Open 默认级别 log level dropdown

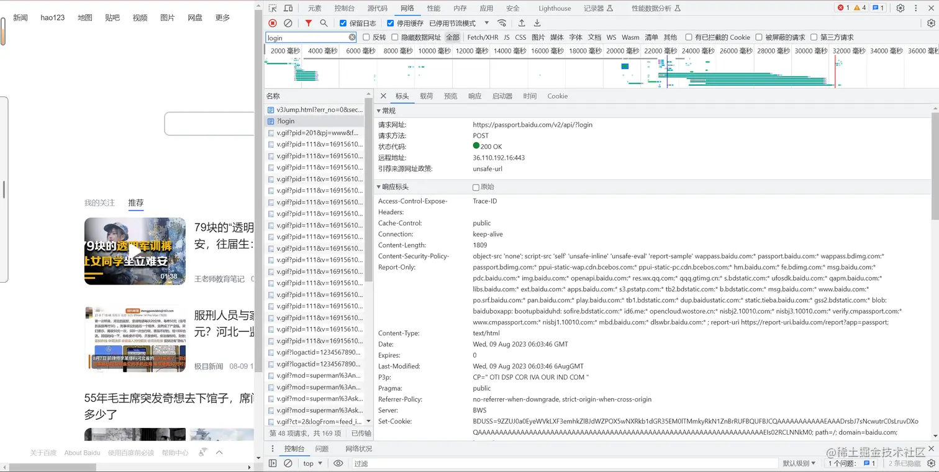800,463
